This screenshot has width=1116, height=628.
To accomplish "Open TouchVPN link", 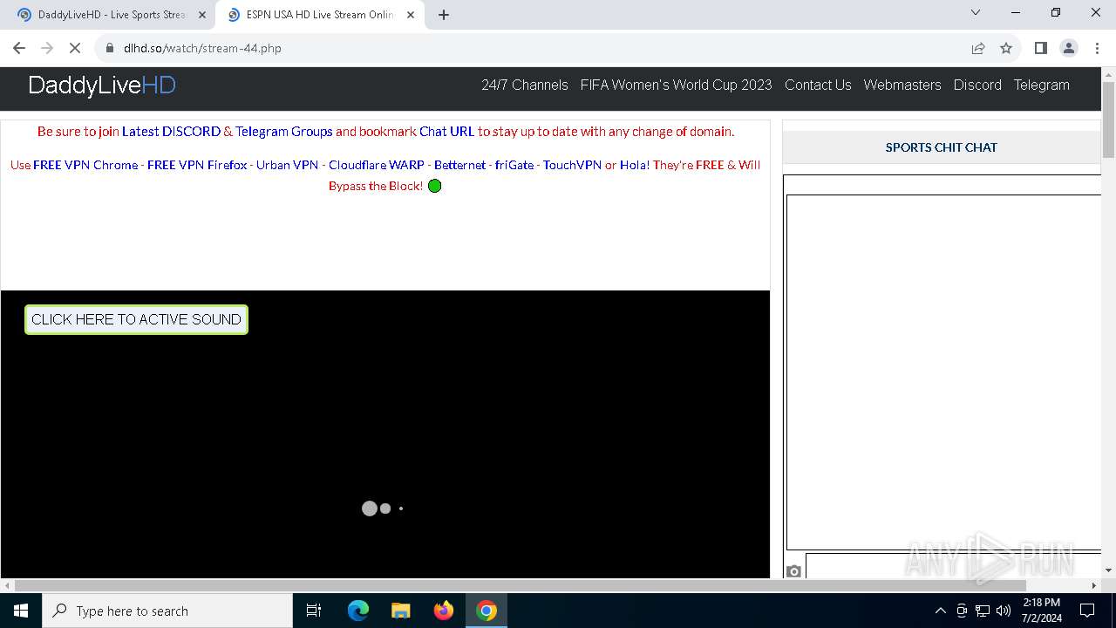I will click(572, 165).
